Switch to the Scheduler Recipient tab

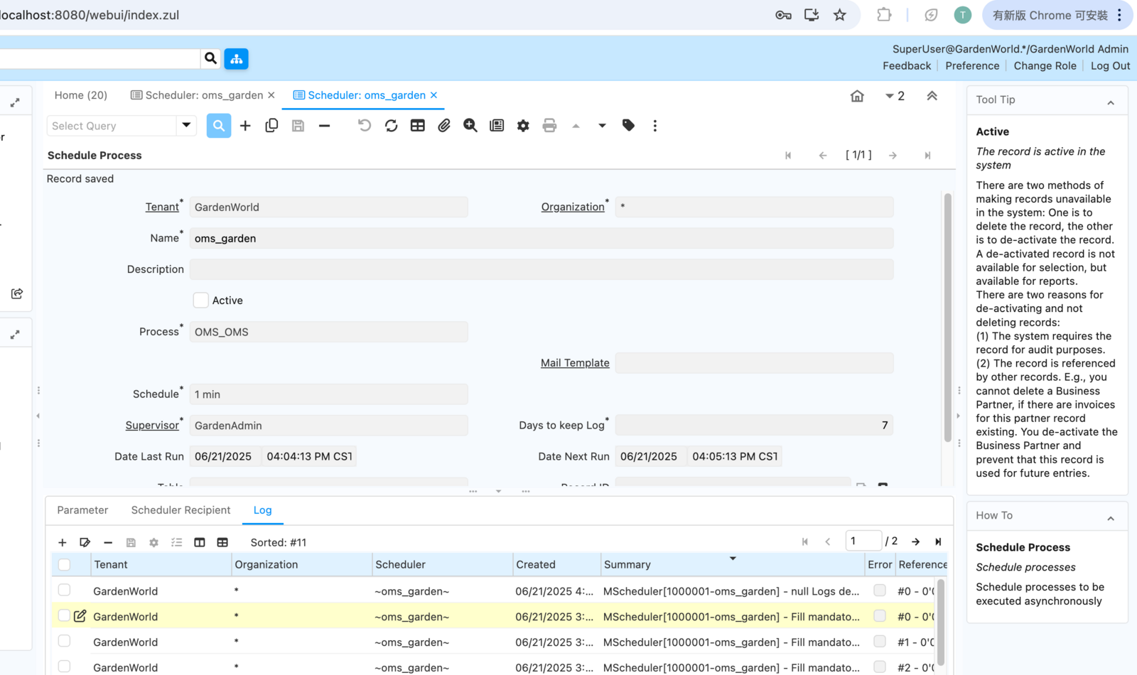pos(180,510)
